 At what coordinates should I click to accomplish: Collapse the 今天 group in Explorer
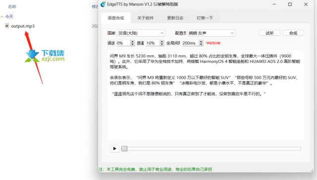[2, 16]
